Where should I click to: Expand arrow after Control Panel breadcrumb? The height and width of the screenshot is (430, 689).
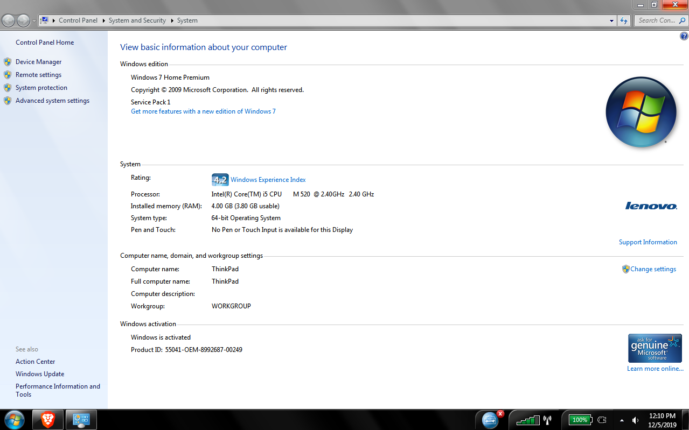pos(103,20)
